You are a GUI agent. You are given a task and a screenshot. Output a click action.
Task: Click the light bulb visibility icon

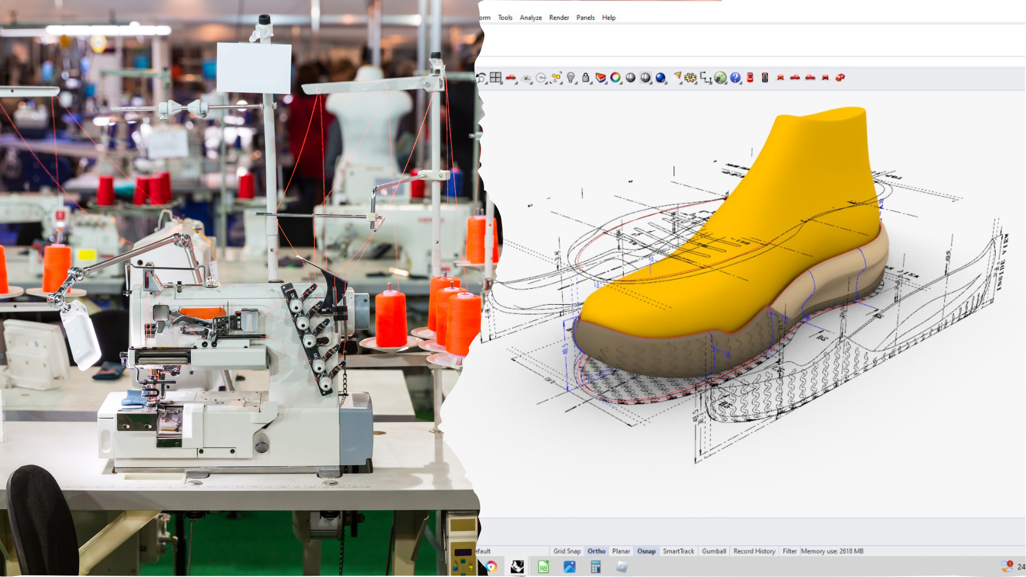(x=571, y=77)
